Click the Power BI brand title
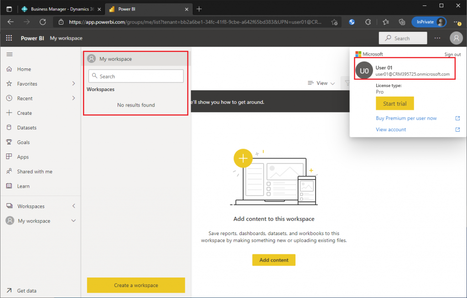467x298 pixels. [x=32, y=38]
